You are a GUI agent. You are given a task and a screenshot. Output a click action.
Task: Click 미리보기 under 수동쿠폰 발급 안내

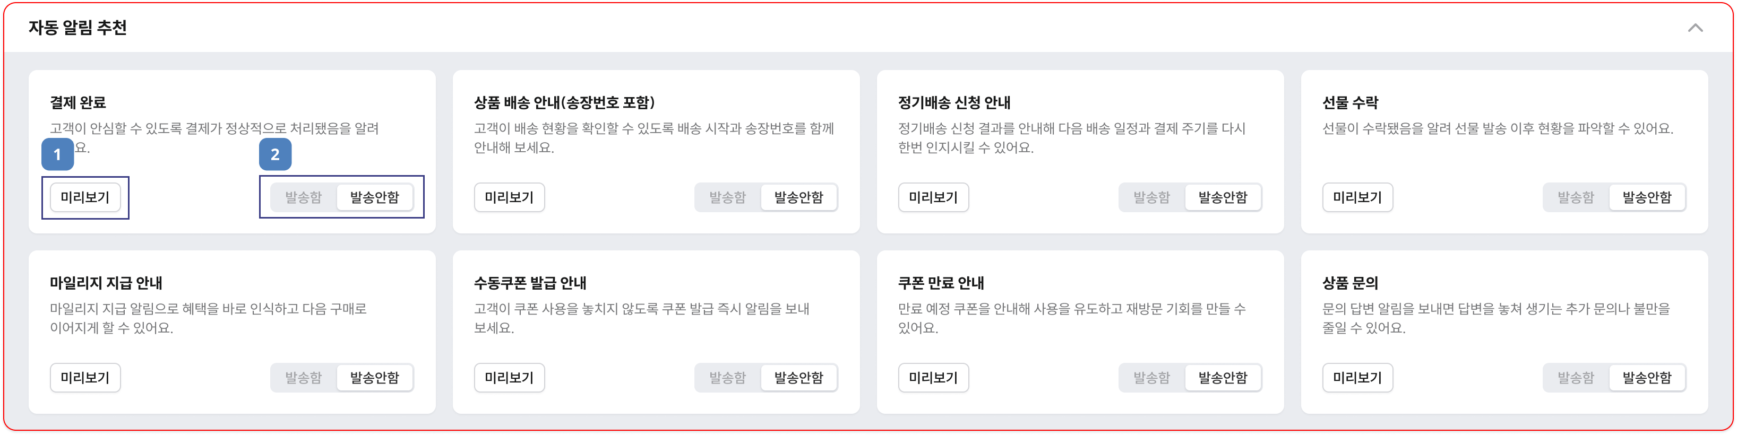509,378
